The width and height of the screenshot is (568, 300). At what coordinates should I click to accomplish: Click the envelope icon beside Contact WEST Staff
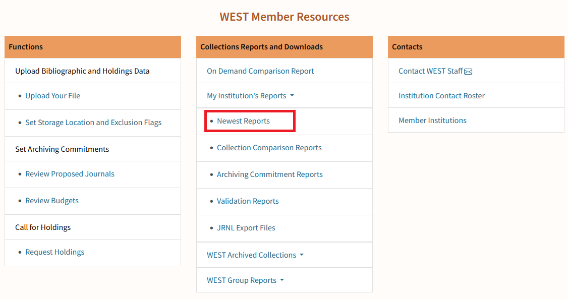[468, 72]
